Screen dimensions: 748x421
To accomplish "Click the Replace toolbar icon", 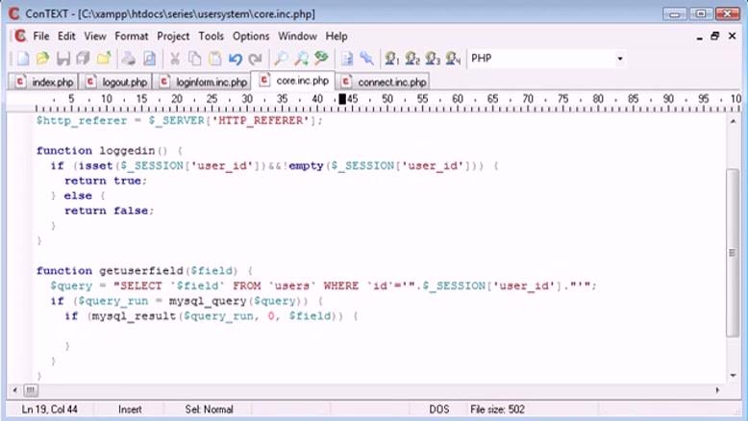I will click(321, 59).
